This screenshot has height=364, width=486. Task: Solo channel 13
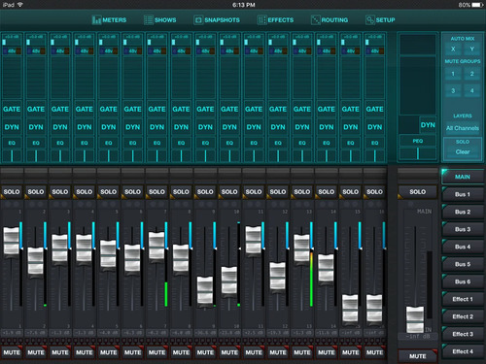[x=302, y=192]
